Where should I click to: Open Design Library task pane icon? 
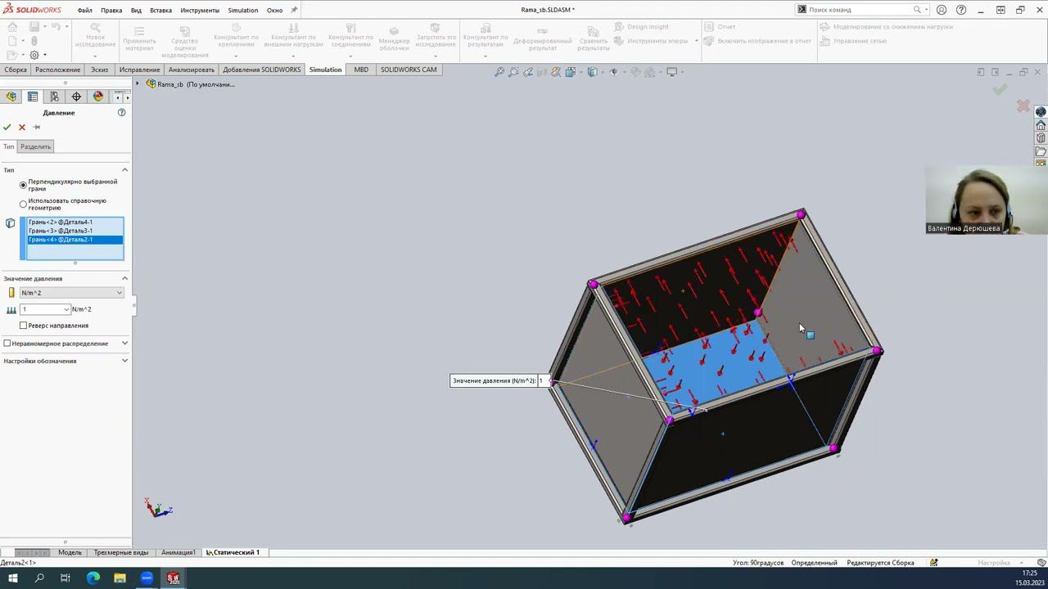[1041, 138]
